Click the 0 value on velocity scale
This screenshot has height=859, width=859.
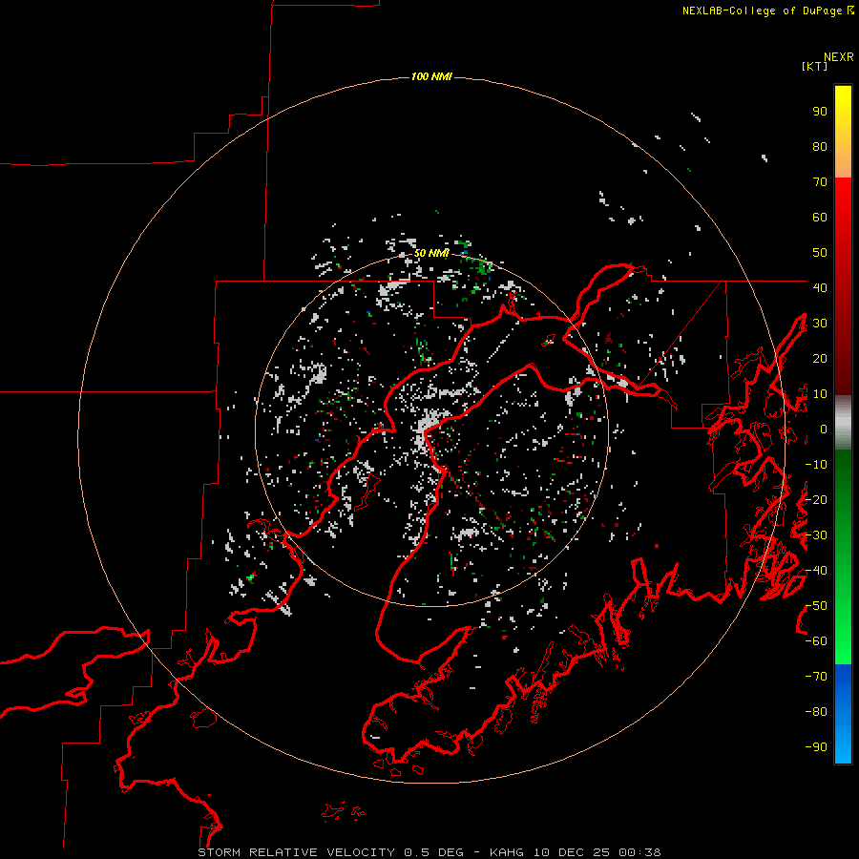(824, 429)
